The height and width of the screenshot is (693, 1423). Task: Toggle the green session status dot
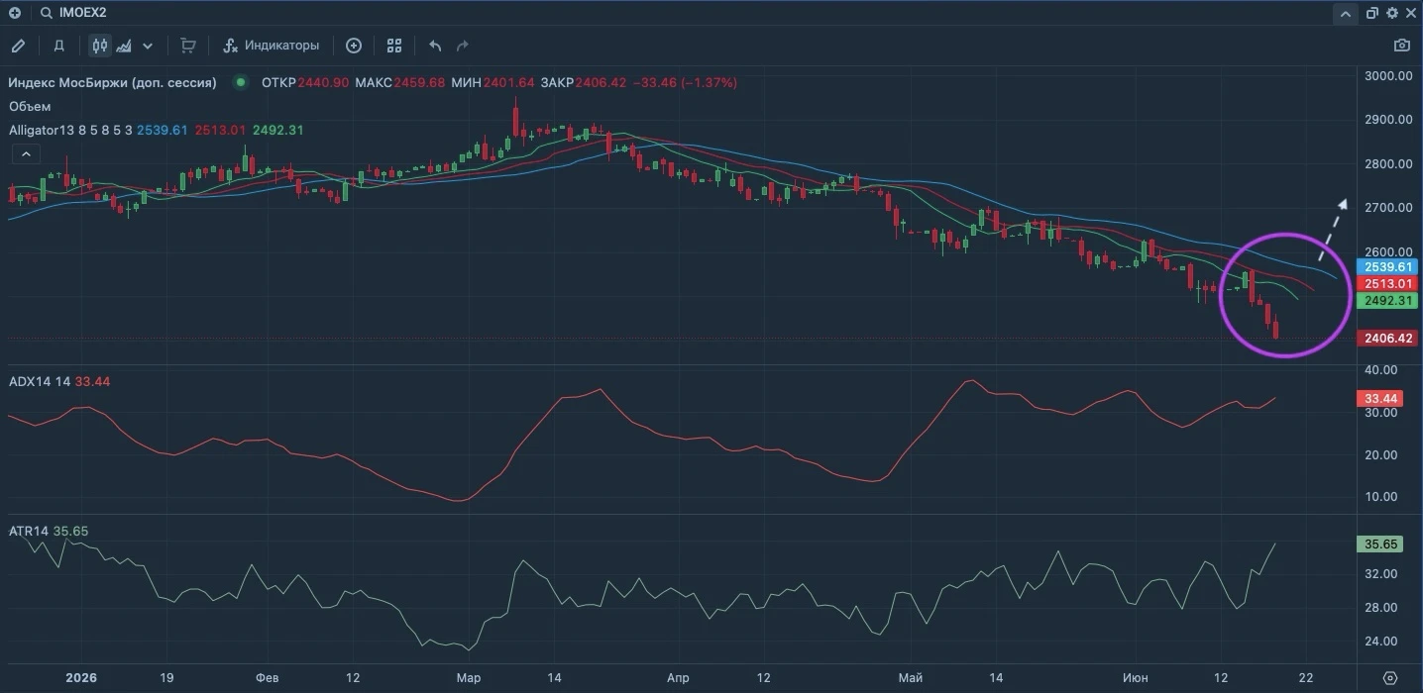239,83
